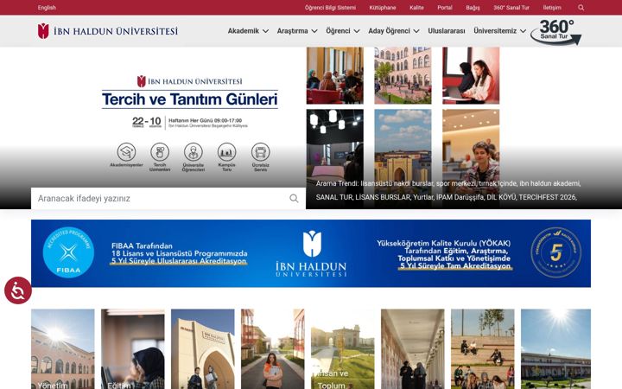Screen dimensions: 622x389
Task: Expand the Aday Öğrenci menu
Action: click(394, 31)
